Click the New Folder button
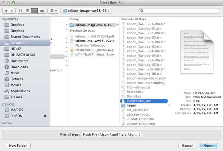Viewport: 223px width, 151px height. tap(18, 146)
